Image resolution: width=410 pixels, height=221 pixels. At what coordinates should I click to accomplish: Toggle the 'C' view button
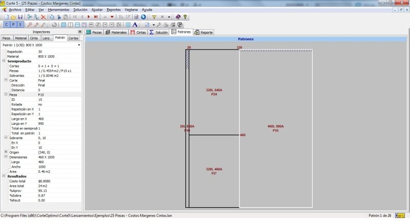coord(6,24)
